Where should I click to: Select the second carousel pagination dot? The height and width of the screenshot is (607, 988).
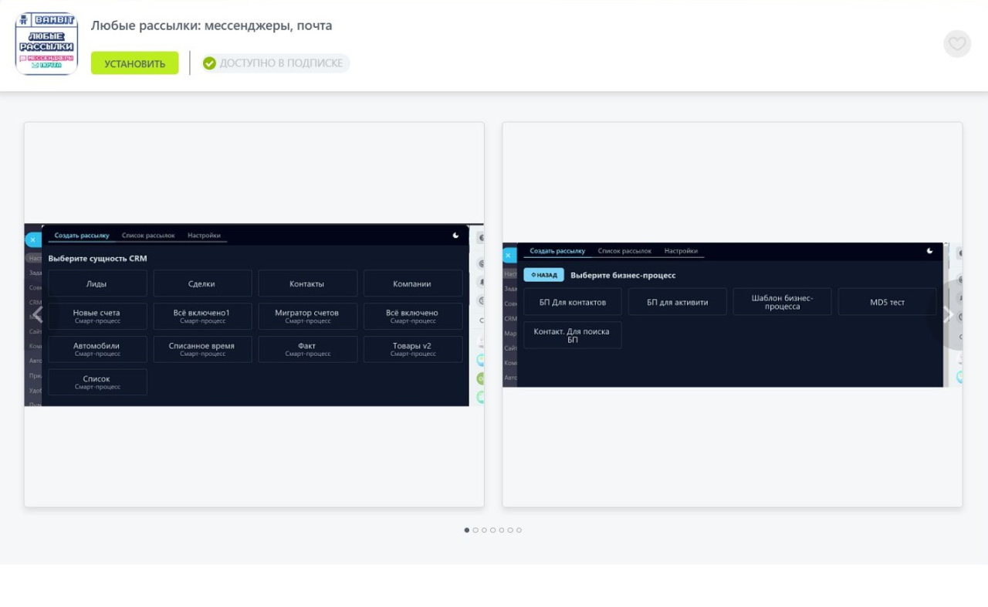475,531
